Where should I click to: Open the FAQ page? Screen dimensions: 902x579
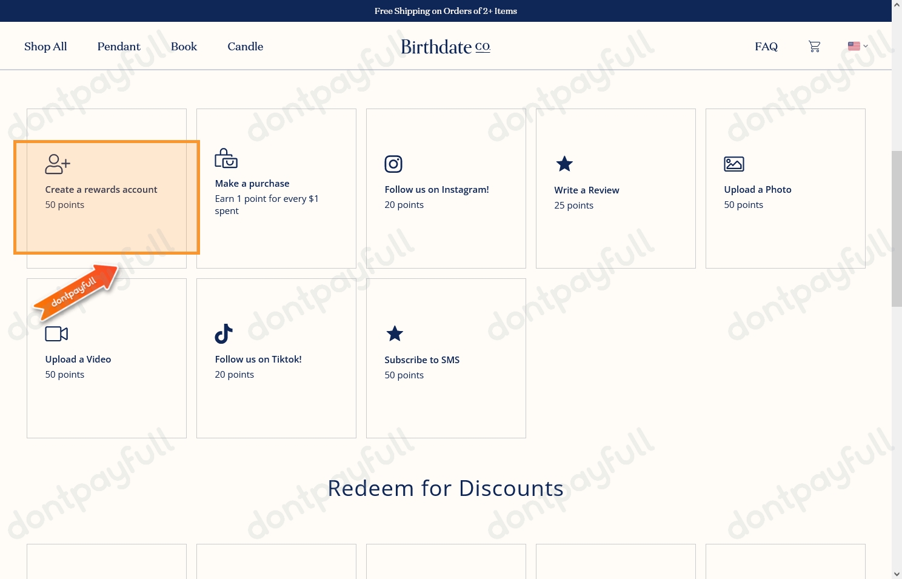(x=766, y=46)
